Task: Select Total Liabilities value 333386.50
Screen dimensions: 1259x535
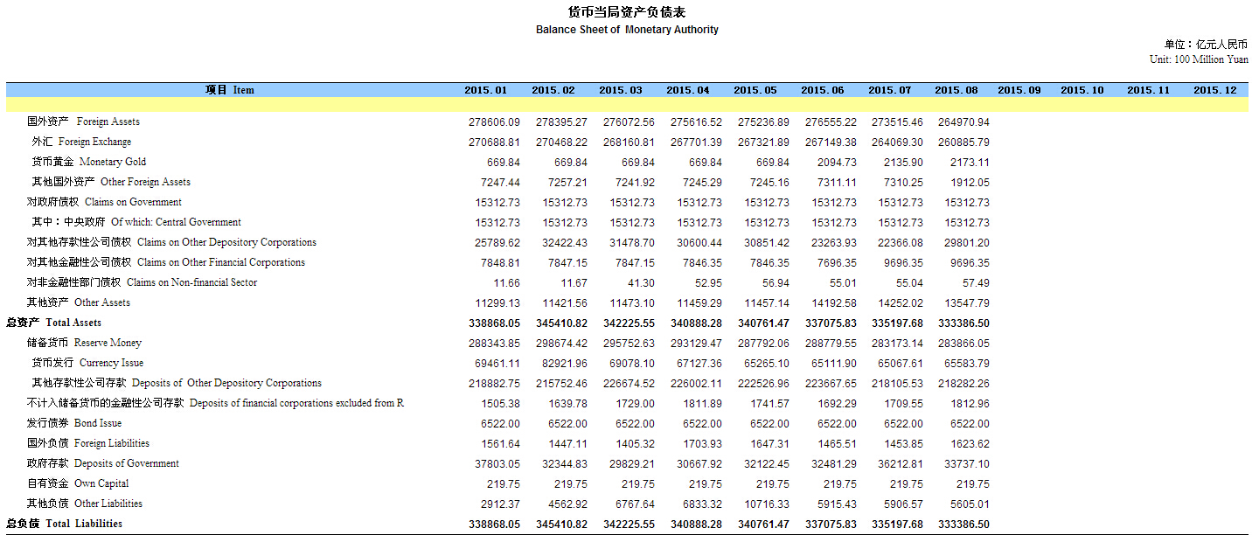Action: click(963, 525)
